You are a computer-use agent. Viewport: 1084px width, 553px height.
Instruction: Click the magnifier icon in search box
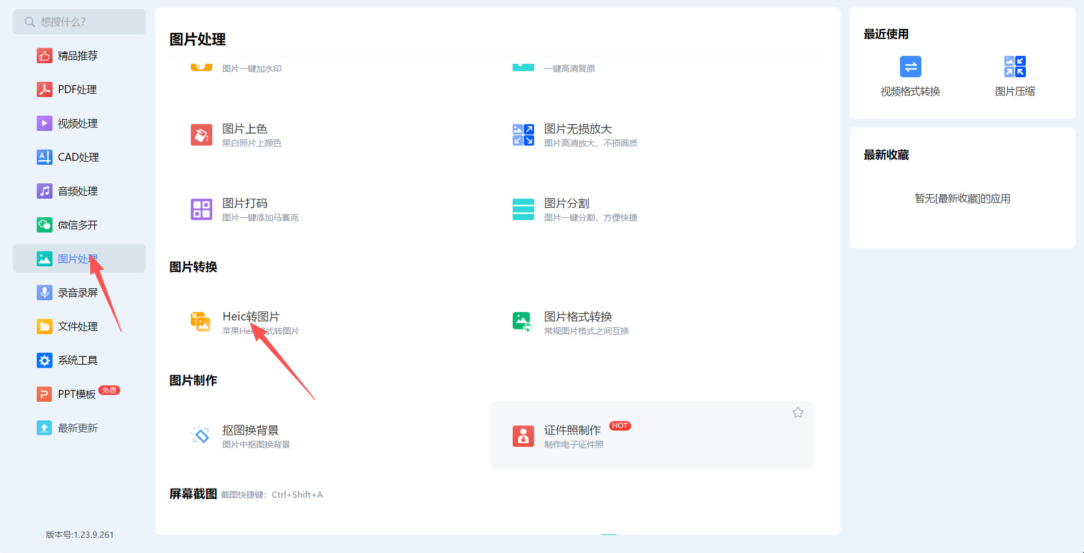pos(30,22)
